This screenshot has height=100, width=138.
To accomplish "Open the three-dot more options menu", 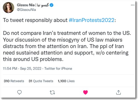I will coord(132,5).
